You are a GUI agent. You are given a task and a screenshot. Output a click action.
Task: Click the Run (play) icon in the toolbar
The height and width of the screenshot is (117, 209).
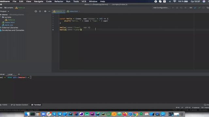pyautogui.click(x=173, y=8)
